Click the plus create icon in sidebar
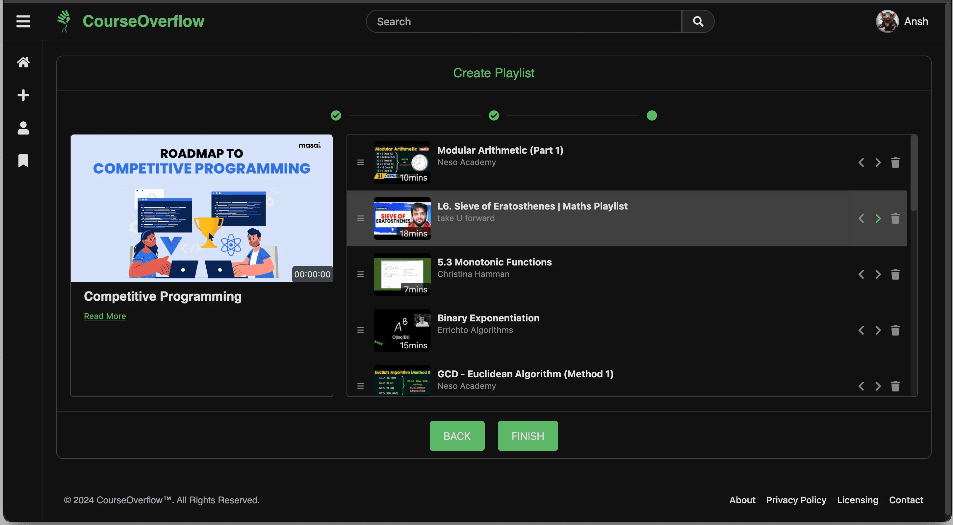 23,95
